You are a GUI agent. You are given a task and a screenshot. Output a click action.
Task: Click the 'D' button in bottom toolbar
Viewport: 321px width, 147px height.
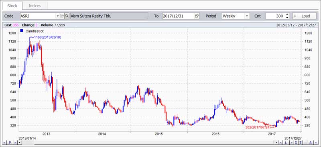pos(296,143)
